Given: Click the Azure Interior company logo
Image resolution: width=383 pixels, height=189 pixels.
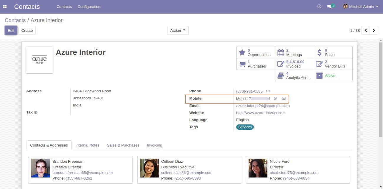Looking at the screenshot, I should point(40,60).
